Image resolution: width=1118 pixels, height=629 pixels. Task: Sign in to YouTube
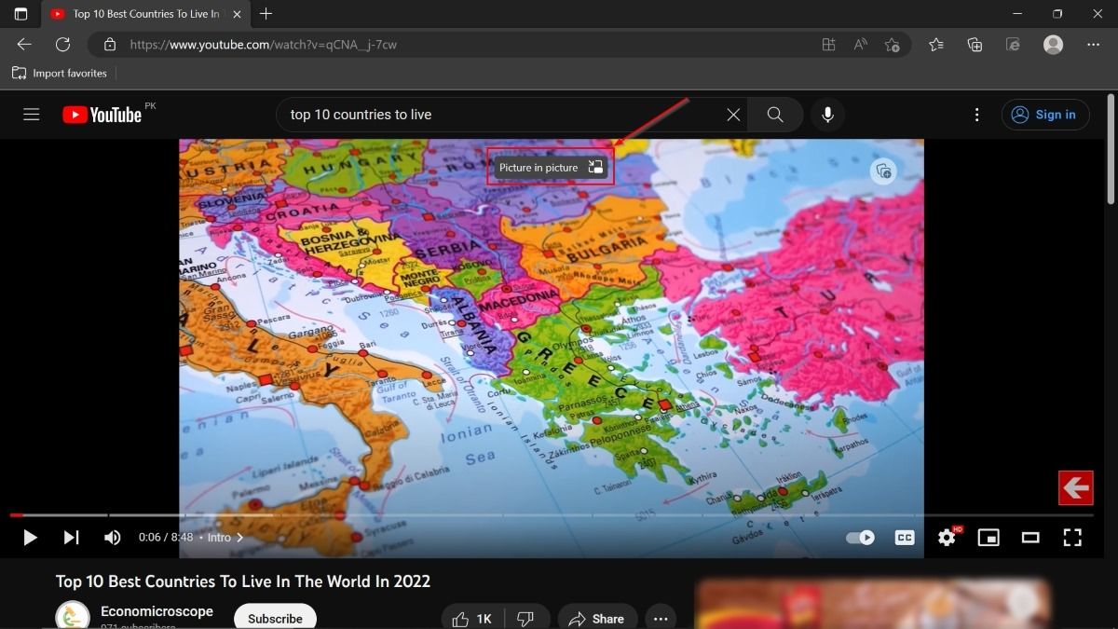1044,114
